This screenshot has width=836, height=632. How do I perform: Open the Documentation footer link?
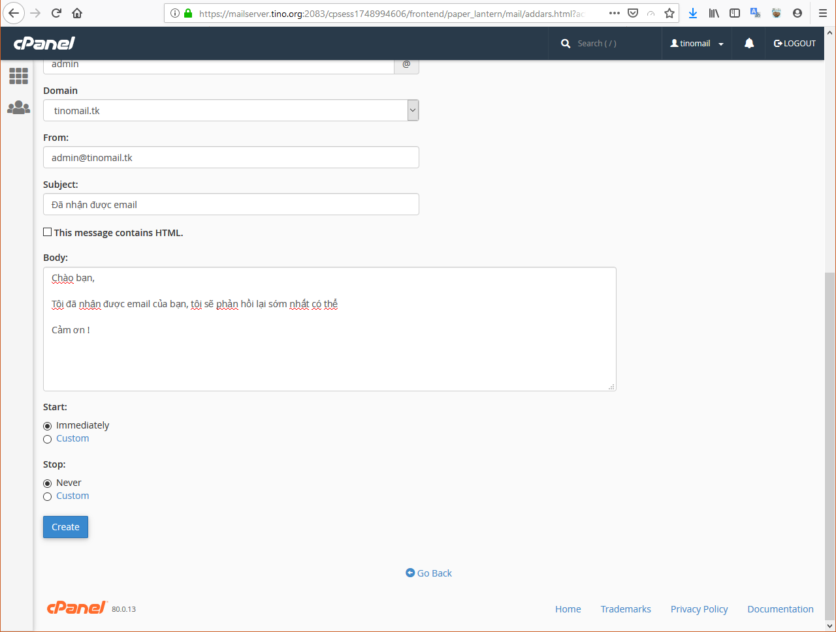pyautogui.click(x=780, y=609)
